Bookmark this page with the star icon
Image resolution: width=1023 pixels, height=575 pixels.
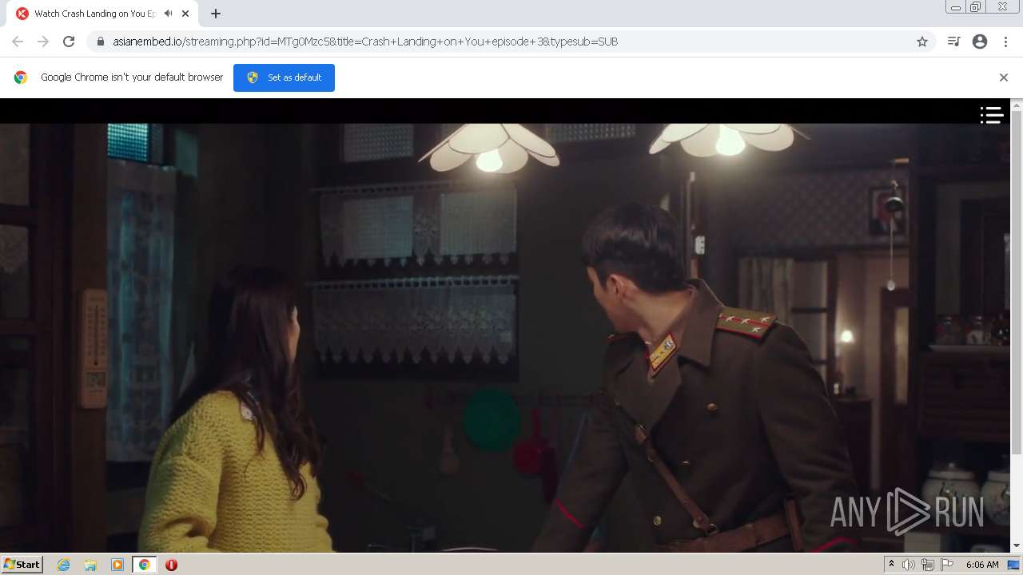922,42
